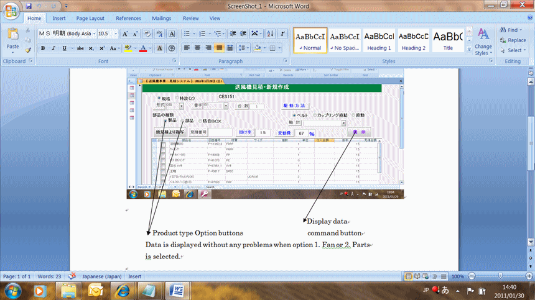Click the 100% zoom level
This screenshot has height=300, width=535.
pos(457,276)
